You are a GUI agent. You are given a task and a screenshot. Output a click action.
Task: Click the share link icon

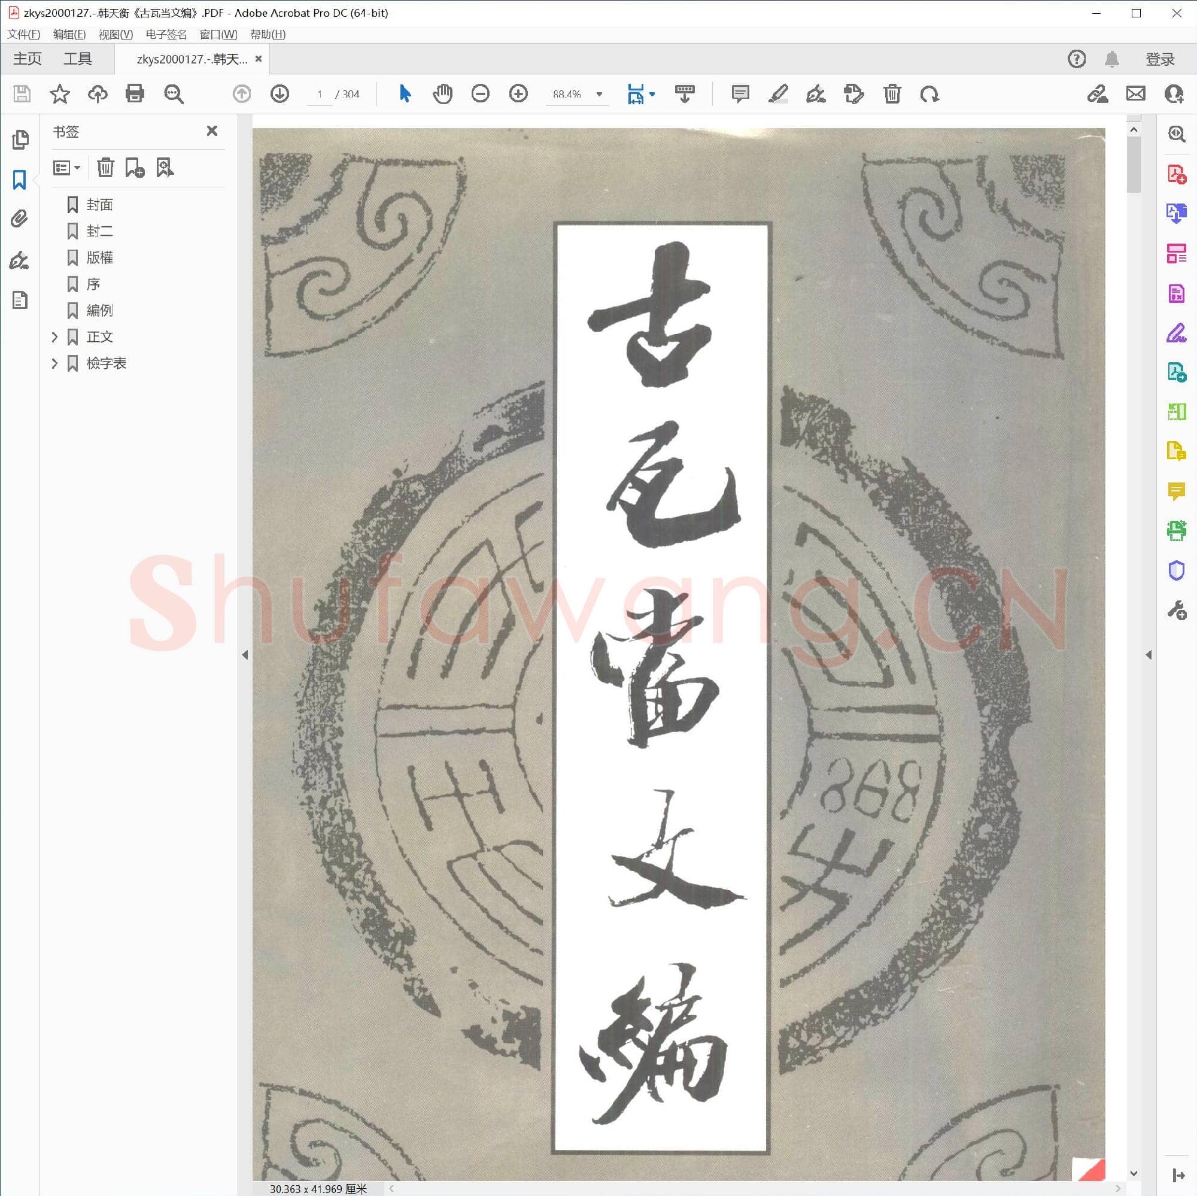coord(1097,94)
